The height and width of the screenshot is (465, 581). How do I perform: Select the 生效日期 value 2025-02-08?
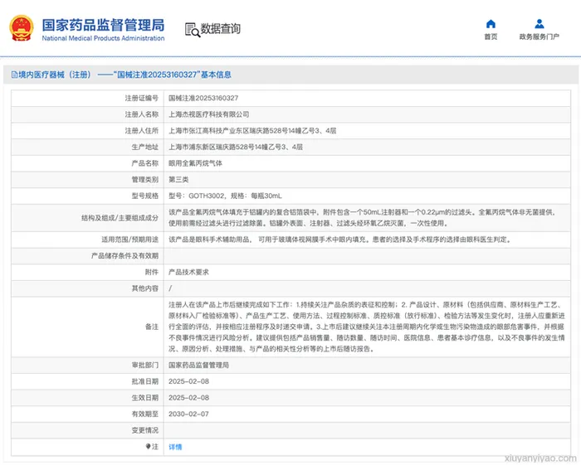coord(188,398)
